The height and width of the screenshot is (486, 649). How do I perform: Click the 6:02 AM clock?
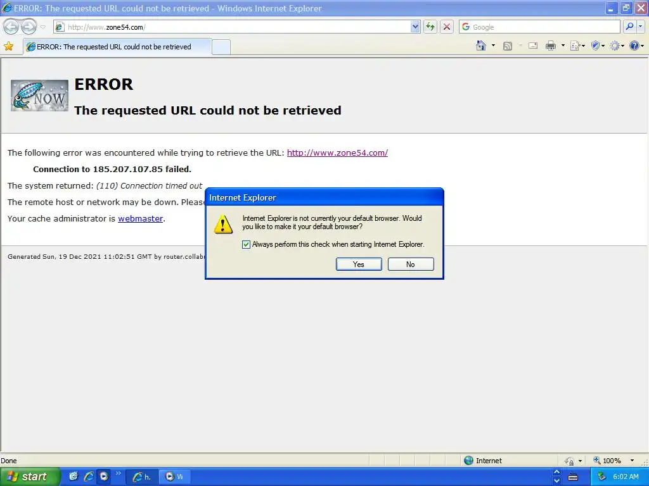click(626, 477)
